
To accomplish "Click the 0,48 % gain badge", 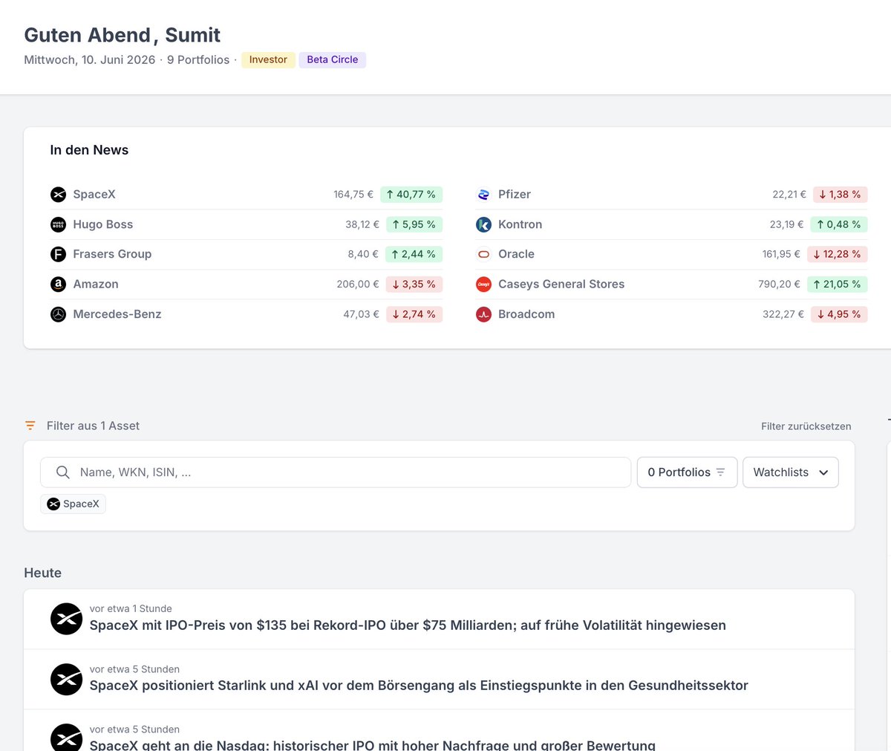I will click(839, 224).
